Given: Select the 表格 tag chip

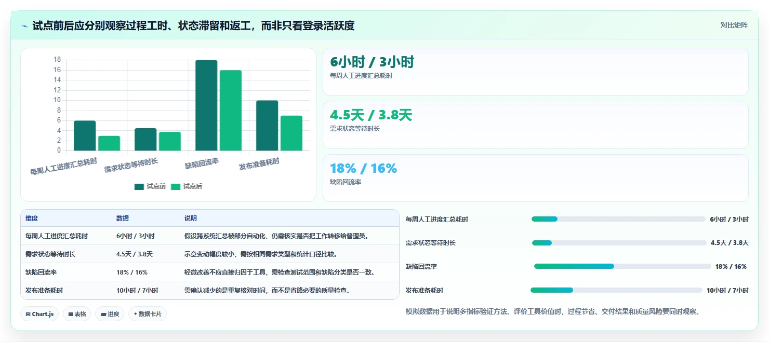Looking at the screenshot, I should [77, 314].
